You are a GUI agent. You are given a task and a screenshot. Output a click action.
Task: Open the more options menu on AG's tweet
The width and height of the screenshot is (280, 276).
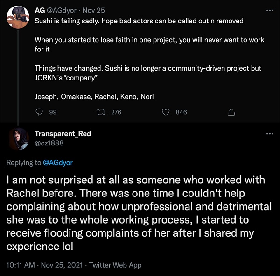coord(269,10)
